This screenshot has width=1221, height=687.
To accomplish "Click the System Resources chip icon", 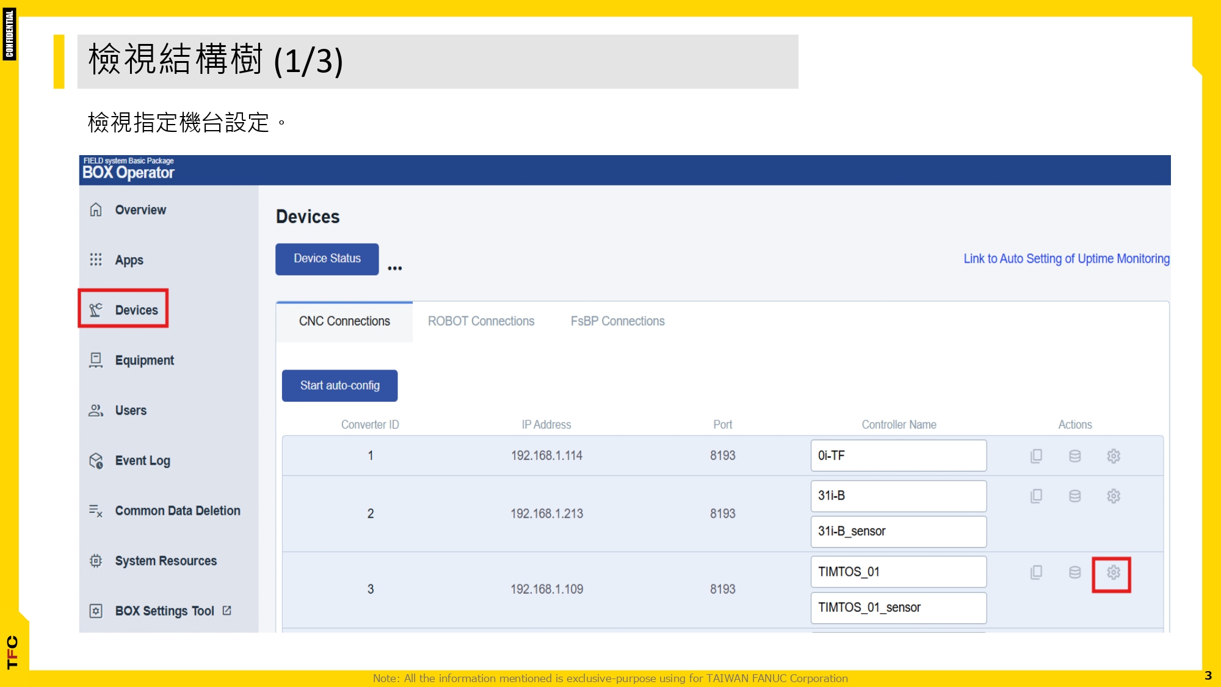I will click(x=96, y=561).
